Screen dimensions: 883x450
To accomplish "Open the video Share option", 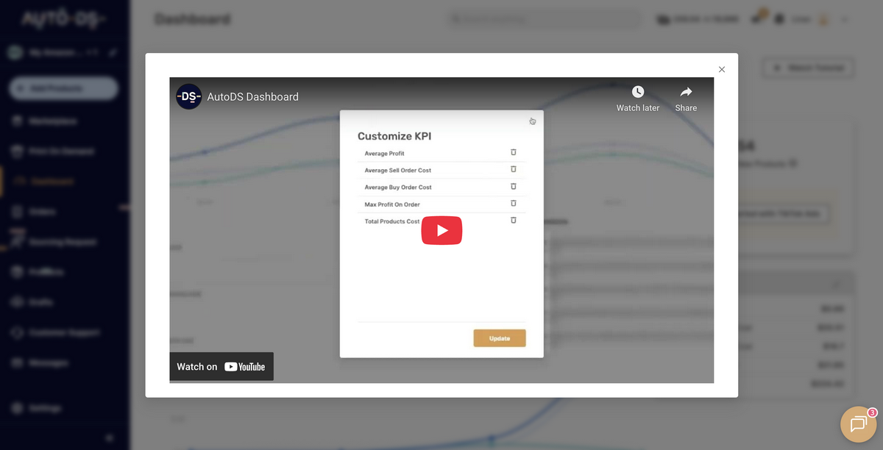I will [x=685, y=91].
